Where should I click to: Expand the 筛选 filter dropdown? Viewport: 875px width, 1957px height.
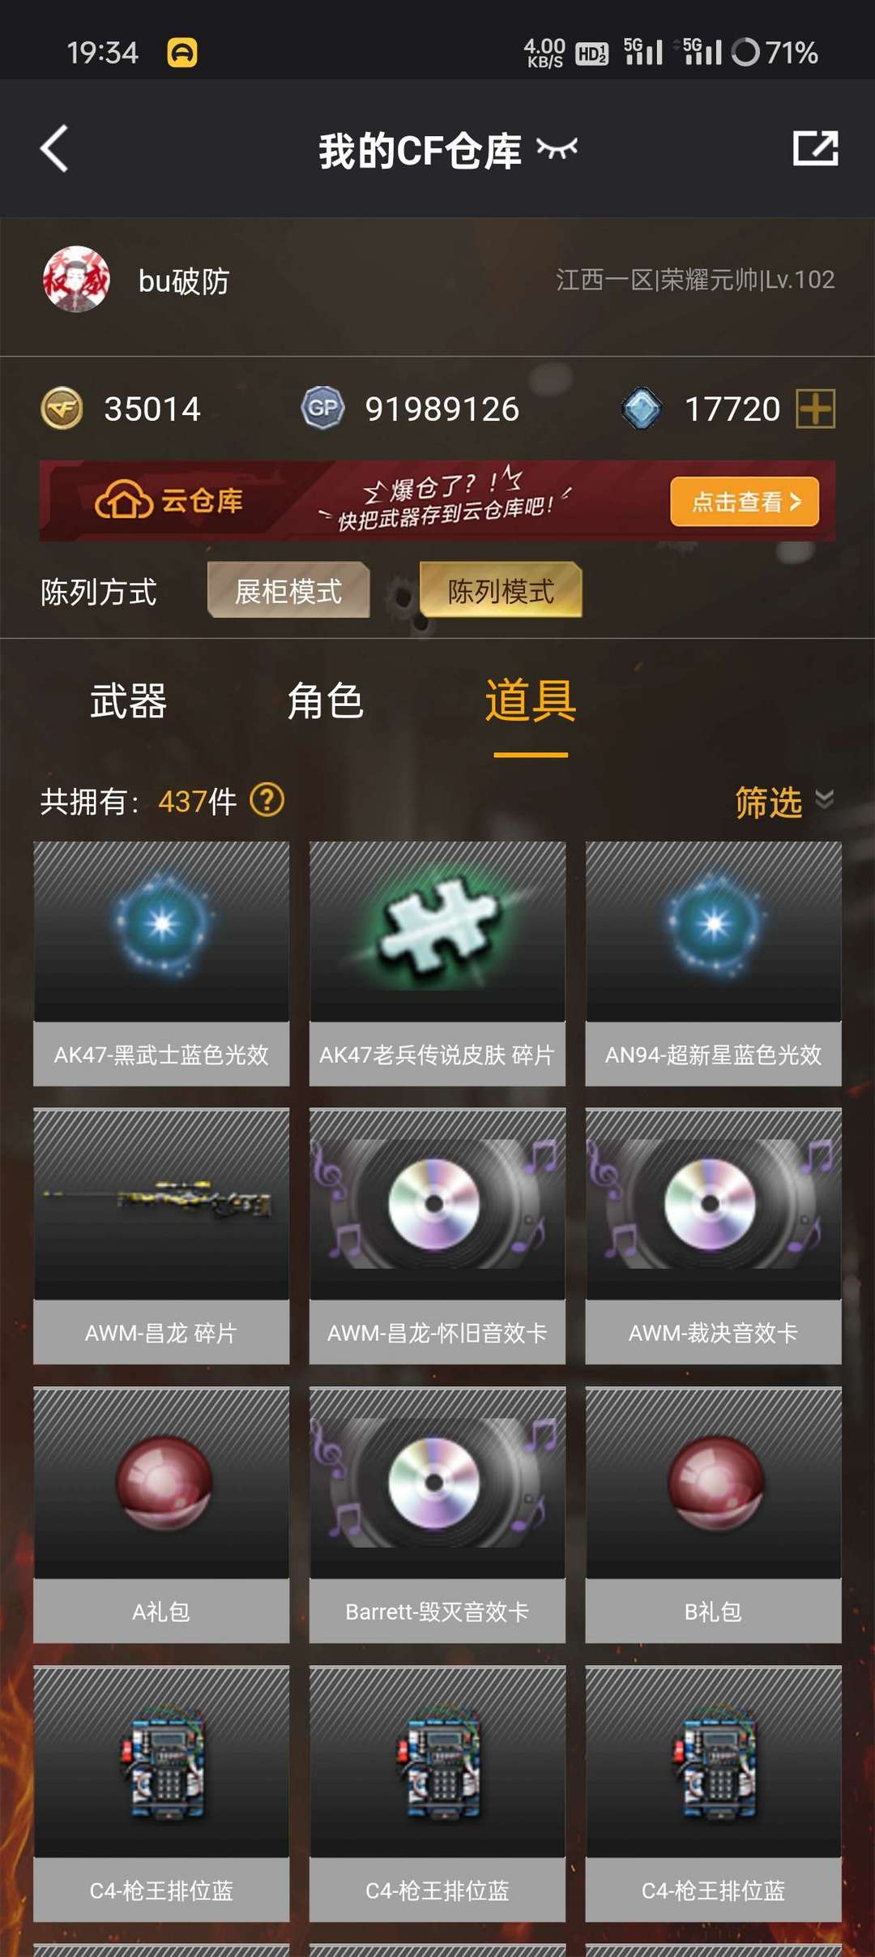tap(784, 802)
